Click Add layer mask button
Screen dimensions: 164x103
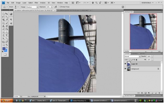(145, 93)
